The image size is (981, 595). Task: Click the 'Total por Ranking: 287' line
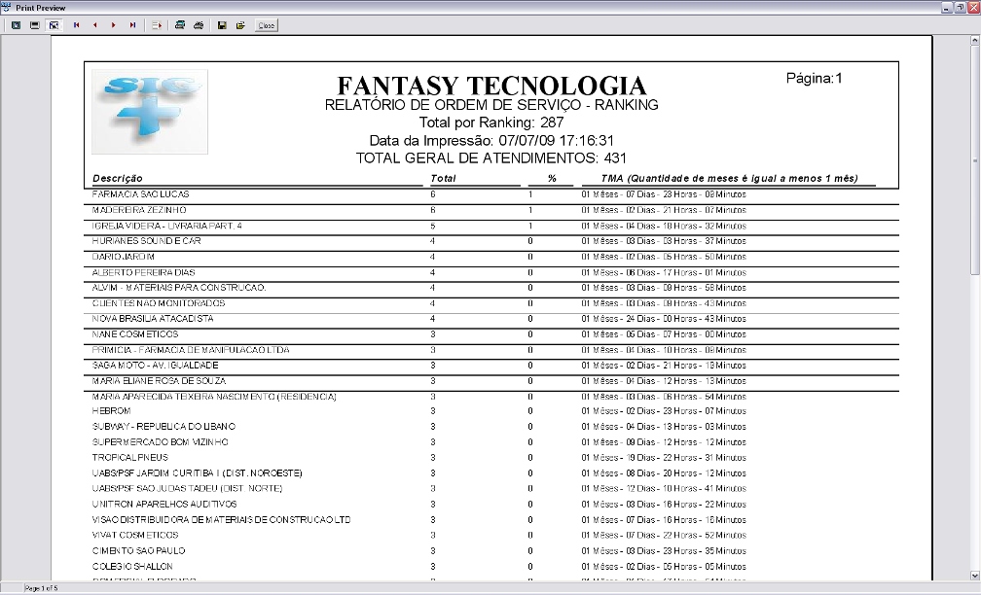pos(491,122)
